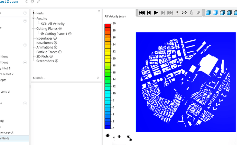Click the walking figure speed icon
Screen dimensions: 237x145
[192, 13]
